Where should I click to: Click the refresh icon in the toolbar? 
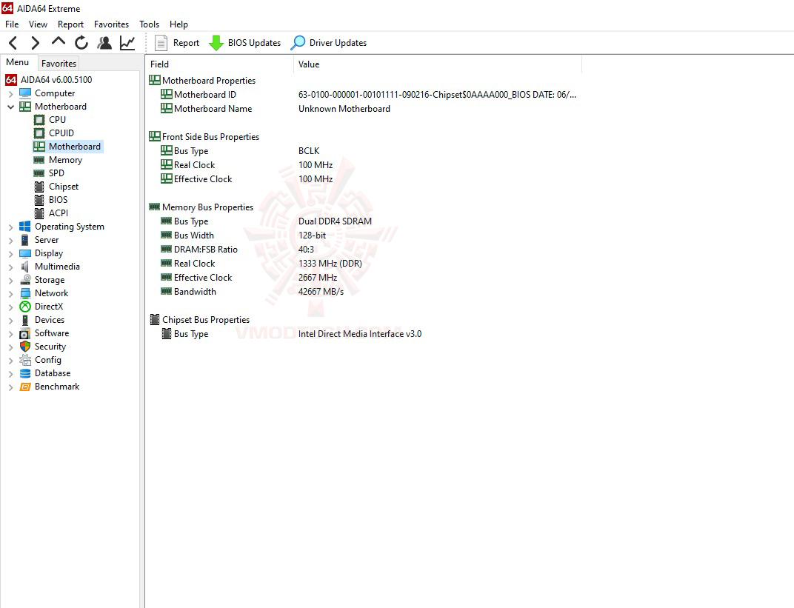click(x=81, y=42)
